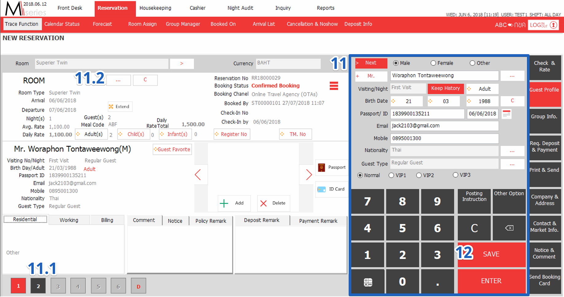The width and height of the screenshot is (564, 297).
Task: Click the Mobile number input field
Action: click(444, 139)
